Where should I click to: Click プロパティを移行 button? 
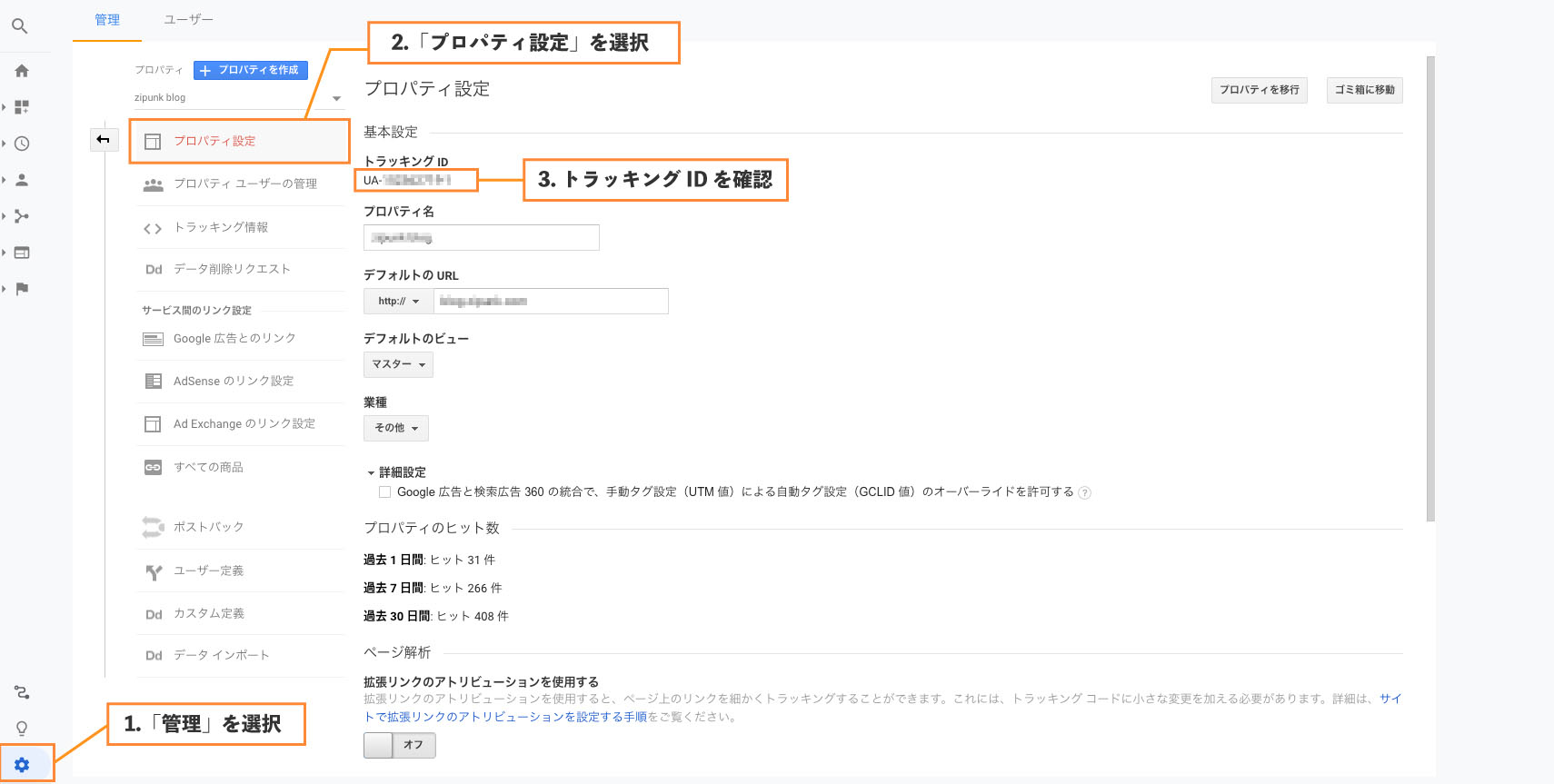(1260, 90)
